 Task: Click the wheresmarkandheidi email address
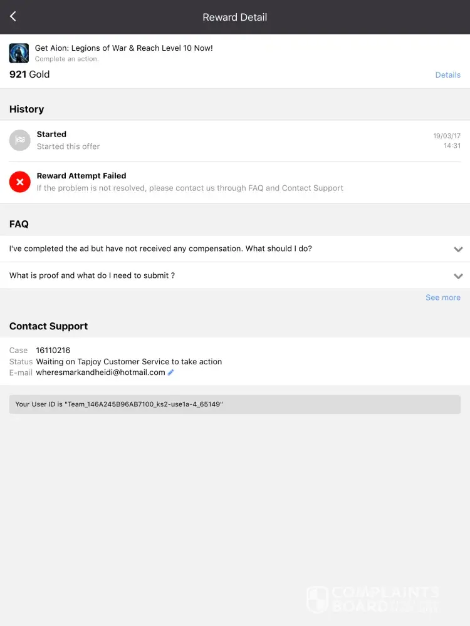[100, 372]
